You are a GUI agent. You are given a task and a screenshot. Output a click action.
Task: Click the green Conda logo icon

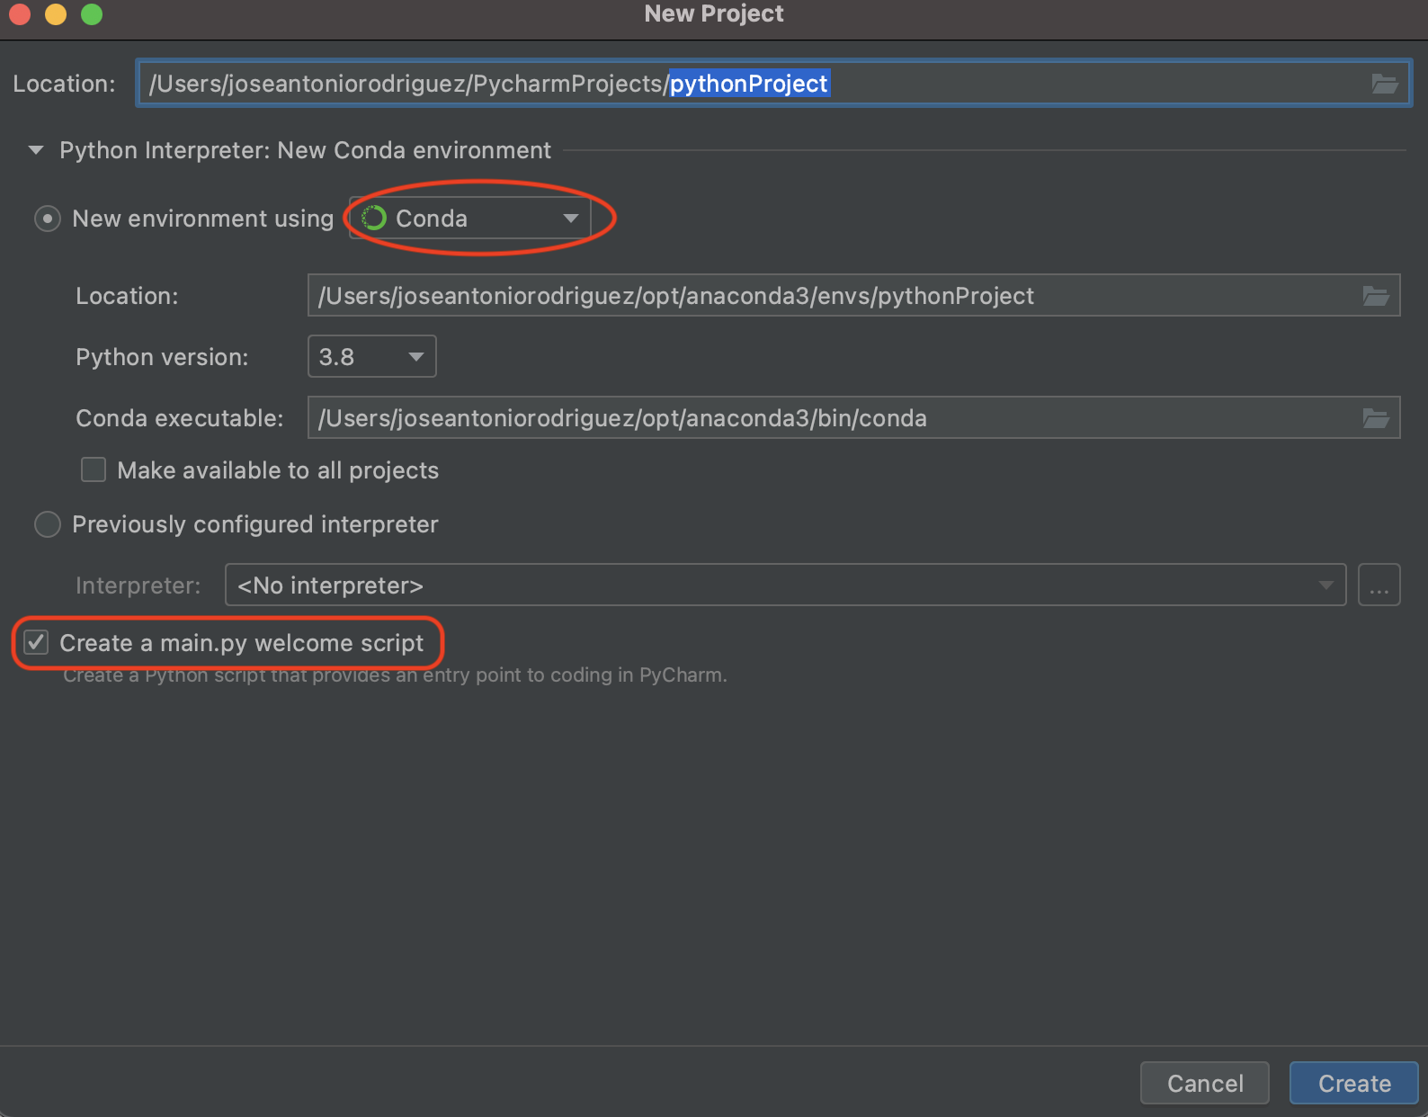point(373,218)
